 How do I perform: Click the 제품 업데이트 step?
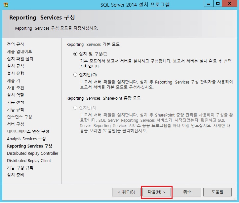(20, 51)
